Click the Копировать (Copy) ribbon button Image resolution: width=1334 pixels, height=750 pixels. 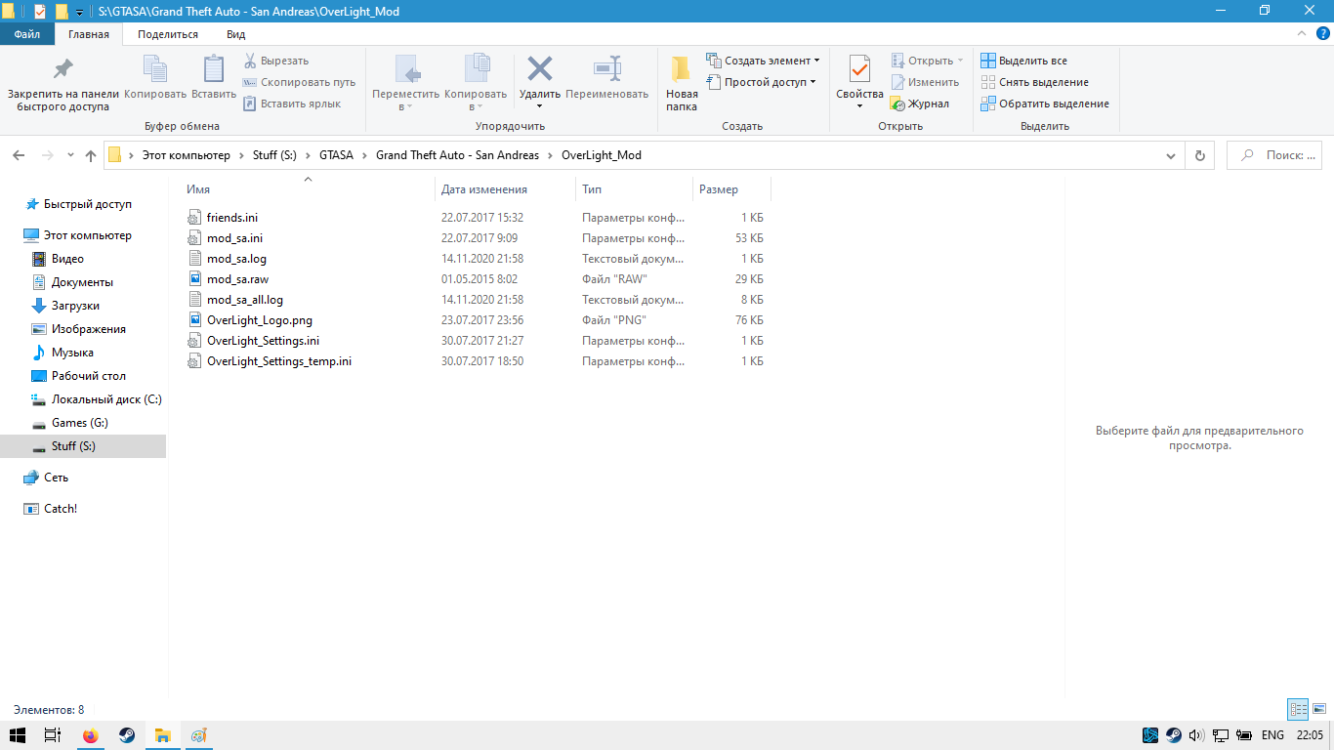(155, 78)
